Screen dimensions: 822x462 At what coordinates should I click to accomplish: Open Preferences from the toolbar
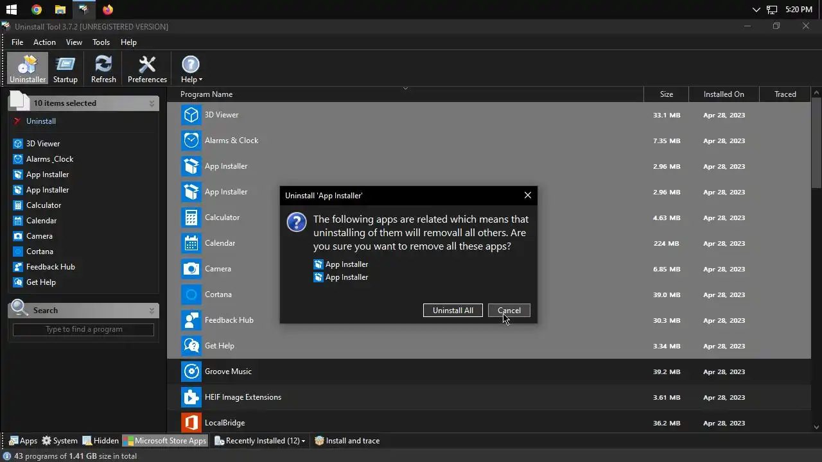(147, 69)
